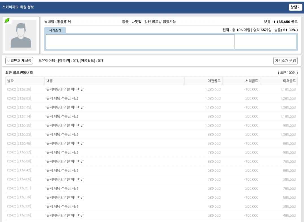
Task: Select the row dated 02/02 [21:53:51]
Action: [x=151, y=188]
